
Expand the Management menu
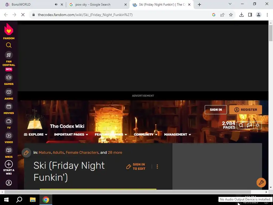(177, 135)
